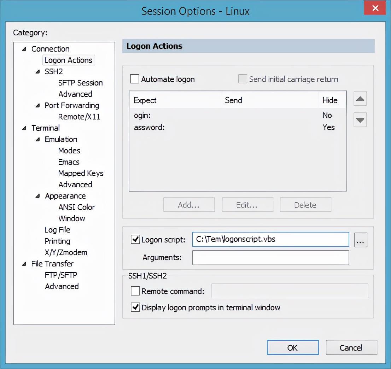Toggle Send initial carriage return
The height and width of the screenshot is (369, 391).
pos(243,79)
